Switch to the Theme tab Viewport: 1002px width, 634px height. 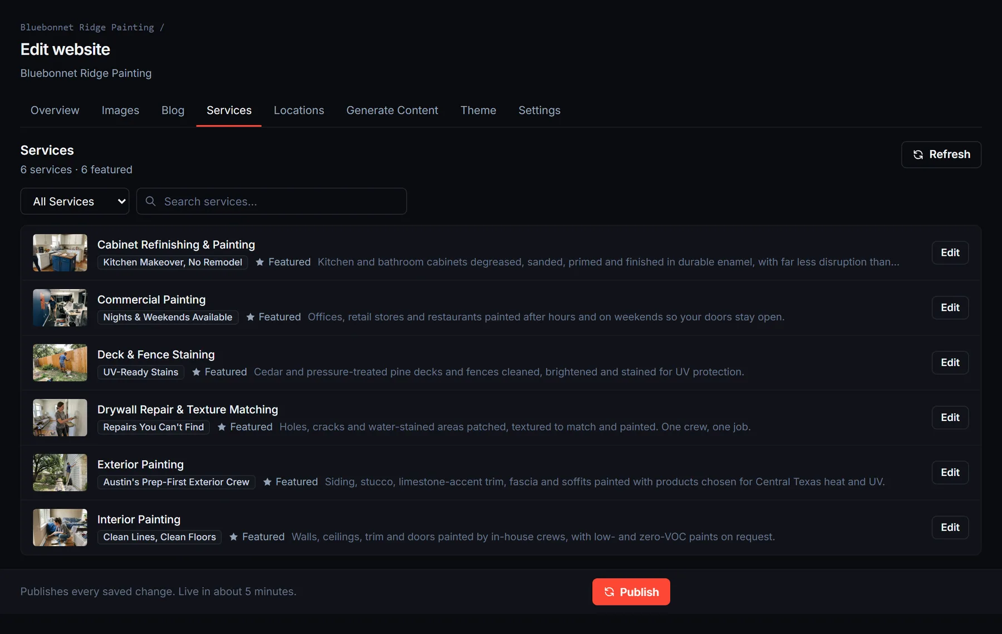click(478, 110)
